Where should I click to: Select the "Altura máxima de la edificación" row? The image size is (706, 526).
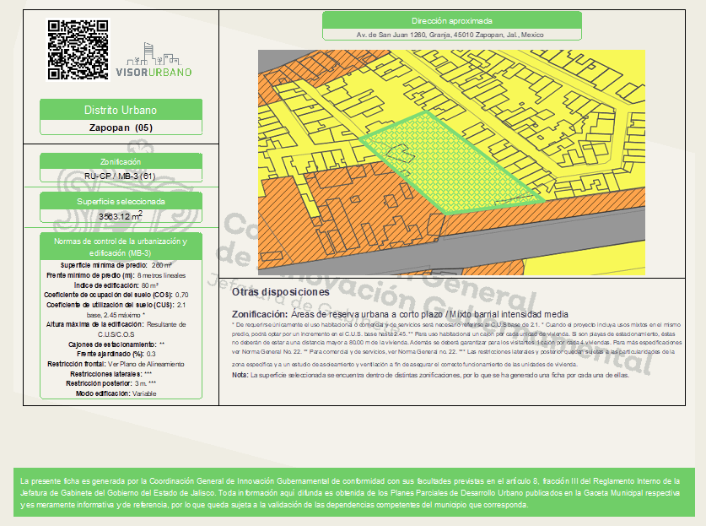pyautogui.click(x=116, y=329)
